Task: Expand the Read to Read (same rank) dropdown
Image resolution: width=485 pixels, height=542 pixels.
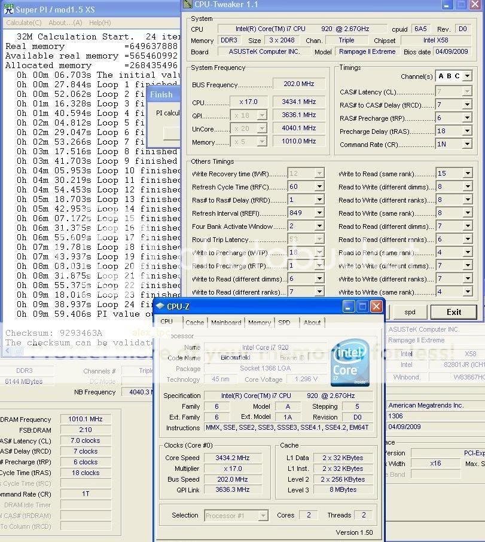Action: point(468,252)
